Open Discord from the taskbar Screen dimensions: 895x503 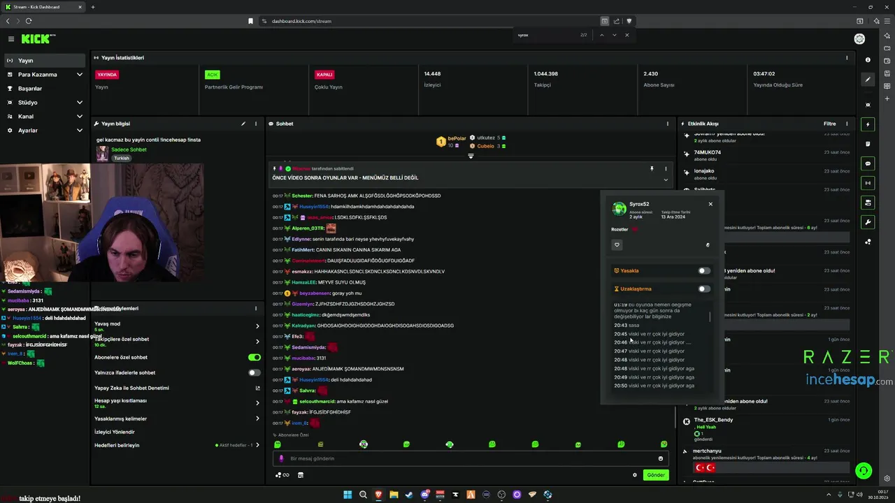point(424,495)
